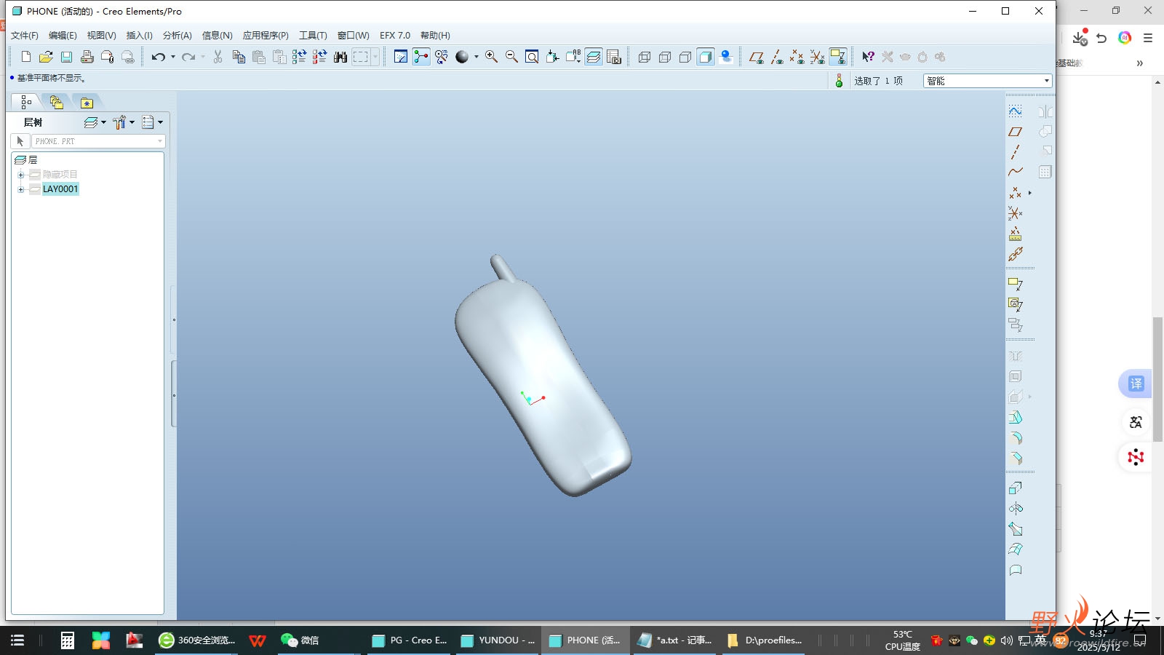Open the shading sphere dropdown arrow
Image resolution: width=1164 pixels, height=655 pixels.
point(477,57)
